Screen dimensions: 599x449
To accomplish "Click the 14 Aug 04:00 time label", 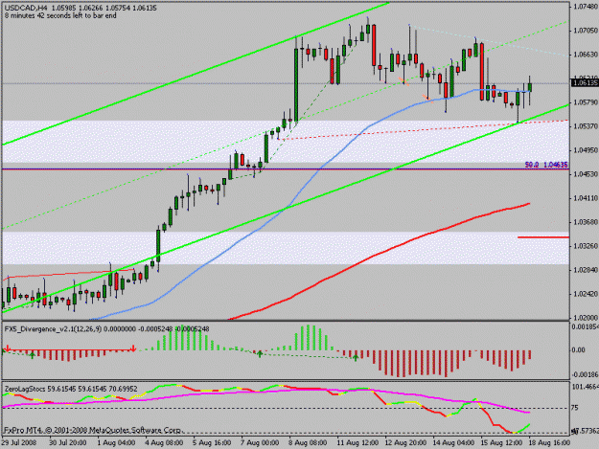I will tap(453, 443).
